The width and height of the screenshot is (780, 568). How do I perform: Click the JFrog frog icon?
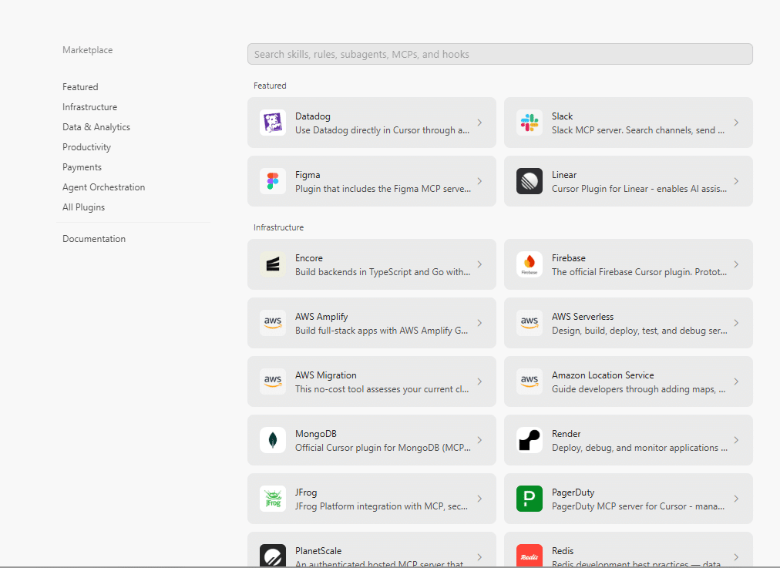click(273, 499)
